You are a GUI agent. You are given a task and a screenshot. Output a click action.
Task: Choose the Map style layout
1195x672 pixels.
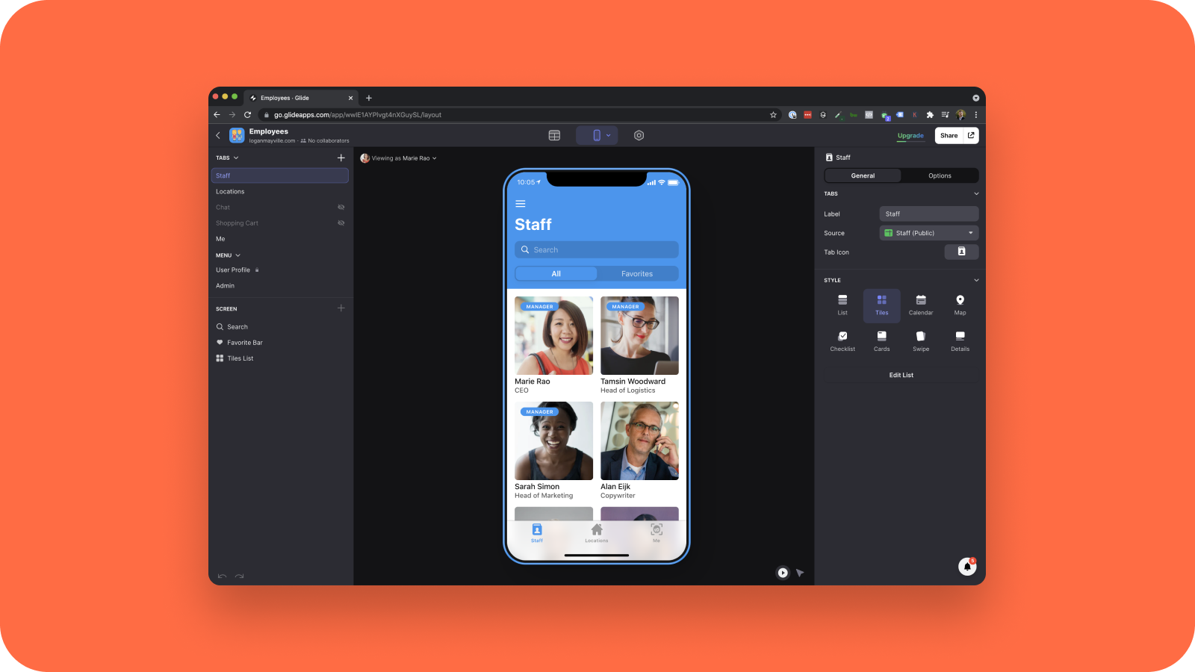tap(960, 305)
